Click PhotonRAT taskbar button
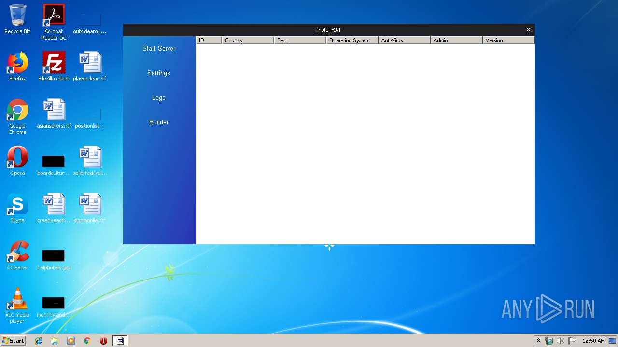 (120, 341)
